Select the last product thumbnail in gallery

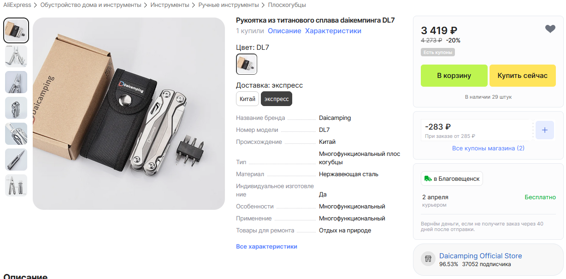(x=16, y=185)
